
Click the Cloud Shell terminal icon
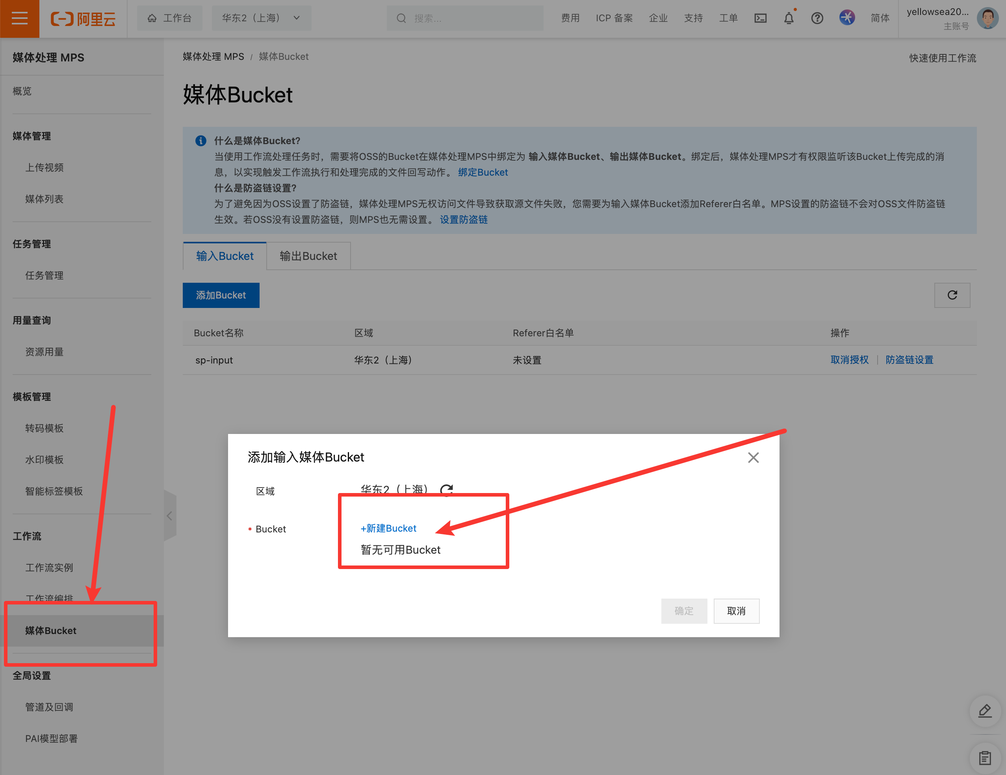760,19
